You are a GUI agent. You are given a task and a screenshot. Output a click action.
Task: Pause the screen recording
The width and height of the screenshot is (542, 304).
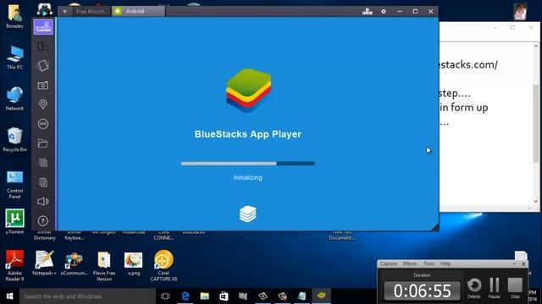495,289
